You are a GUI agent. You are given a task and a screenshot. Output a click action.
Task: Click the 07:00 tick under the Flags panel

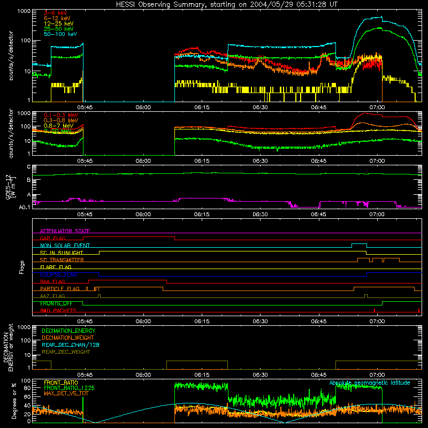point(377,322)
